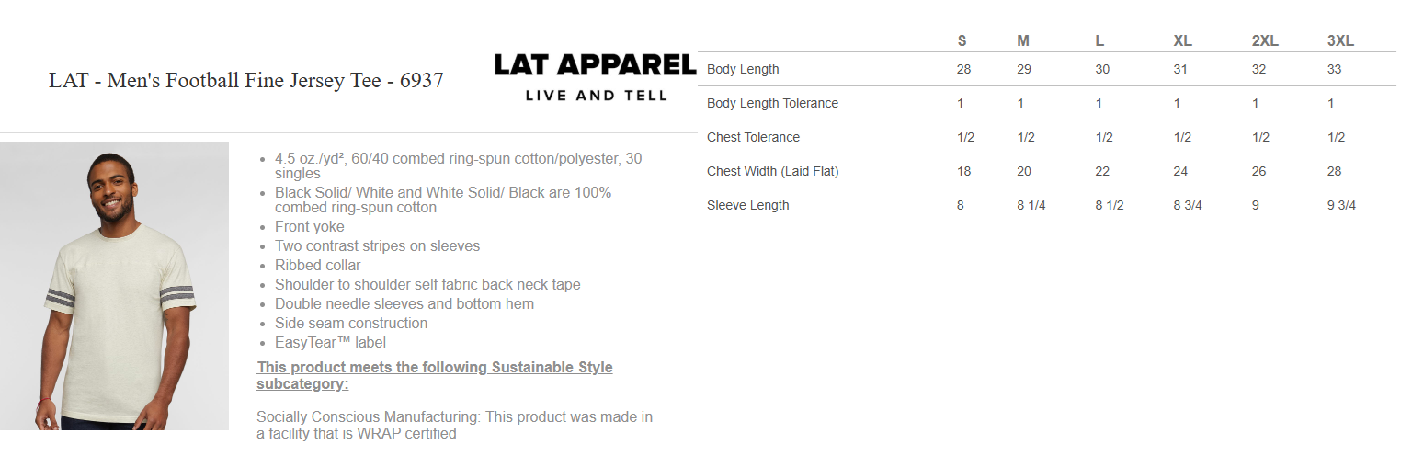Screen dimensions: 1412x456
Task: Select the 3XL size column header
Action: click(1340, 40)
